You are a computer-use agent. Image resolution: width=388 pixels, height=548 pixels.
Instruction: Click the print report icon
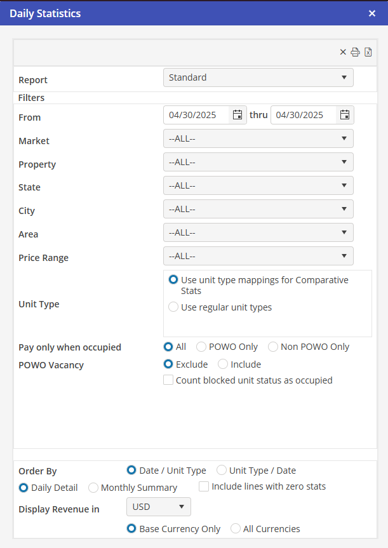[x=356, y=52]
